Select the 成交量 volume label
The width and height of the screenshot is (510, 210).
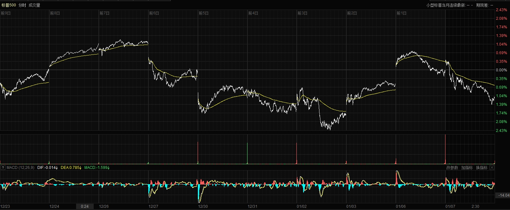coord(34,5)
